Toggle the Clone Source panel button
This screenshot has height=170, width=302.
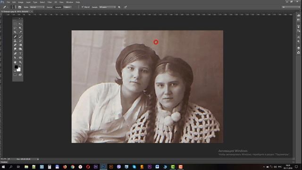pyautogui.click(x=20, y=7)
